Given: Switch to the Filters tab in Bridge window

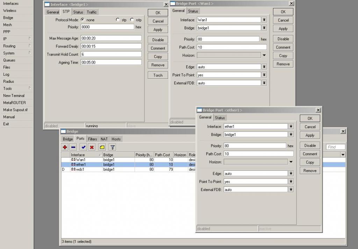Looking at the screenshot, I should pyautogui.click(x=92, y=139).
